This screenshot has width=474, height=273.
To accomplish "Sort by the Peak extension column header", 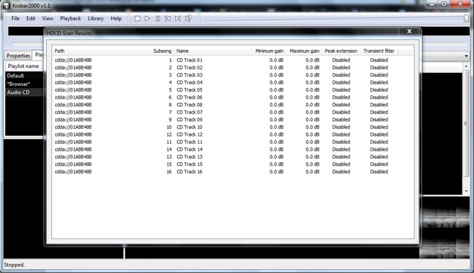I will coord(341,51).
